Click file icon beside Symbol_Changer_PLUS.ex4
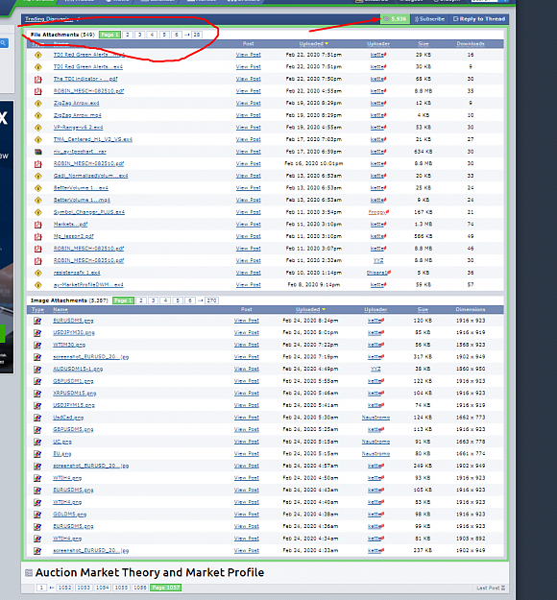This screenshot has height=600, width=557. point(37,212)
